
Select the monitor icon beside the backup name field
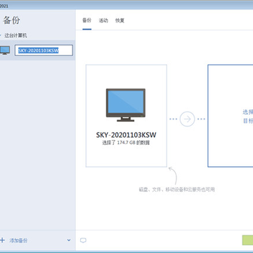[5, 51]
